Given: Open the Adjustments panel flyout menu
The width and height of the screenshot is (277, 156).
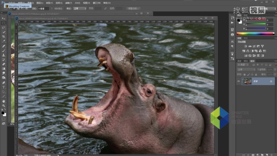Looking at the screenshot, I should point(275,38).
